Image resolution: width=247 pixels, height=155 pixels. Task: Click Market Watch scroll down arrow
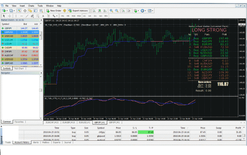click(x=41, y=65)
